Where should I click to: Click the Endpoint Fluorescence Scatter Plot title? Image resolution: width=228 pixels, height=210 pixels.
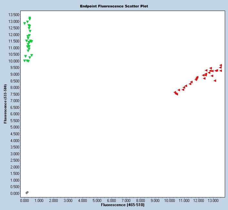point(114,6)
